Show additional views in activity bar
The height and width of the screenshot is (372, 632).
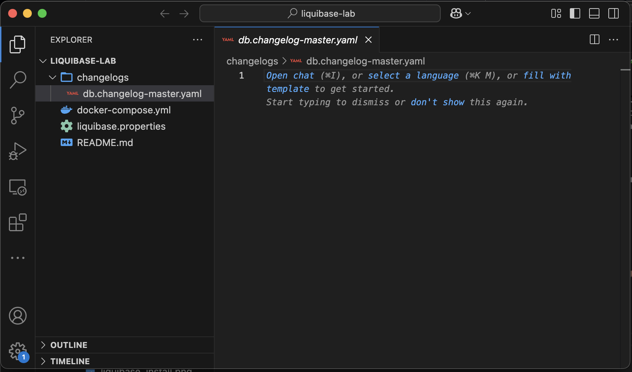tap(17, 258)
